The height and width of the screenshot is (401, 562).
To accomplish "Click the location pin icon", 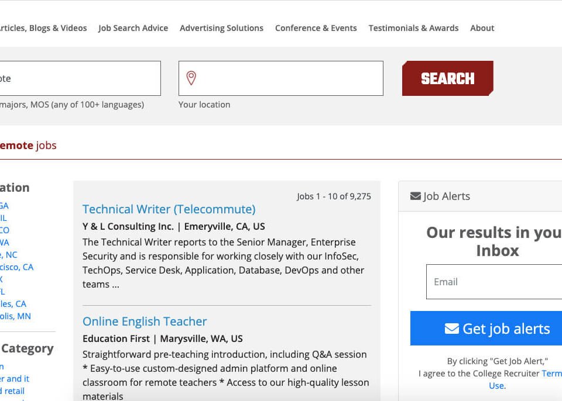I will (x=189, y=77).
